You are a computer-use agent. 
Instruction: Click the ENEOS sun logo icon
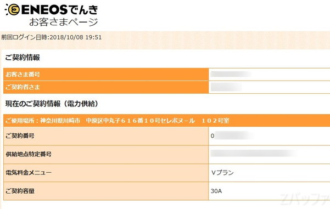click(13, 10)
